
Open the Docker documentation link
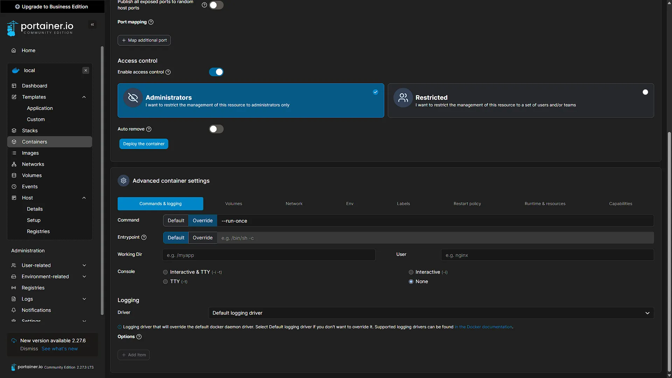coord(483,327)
